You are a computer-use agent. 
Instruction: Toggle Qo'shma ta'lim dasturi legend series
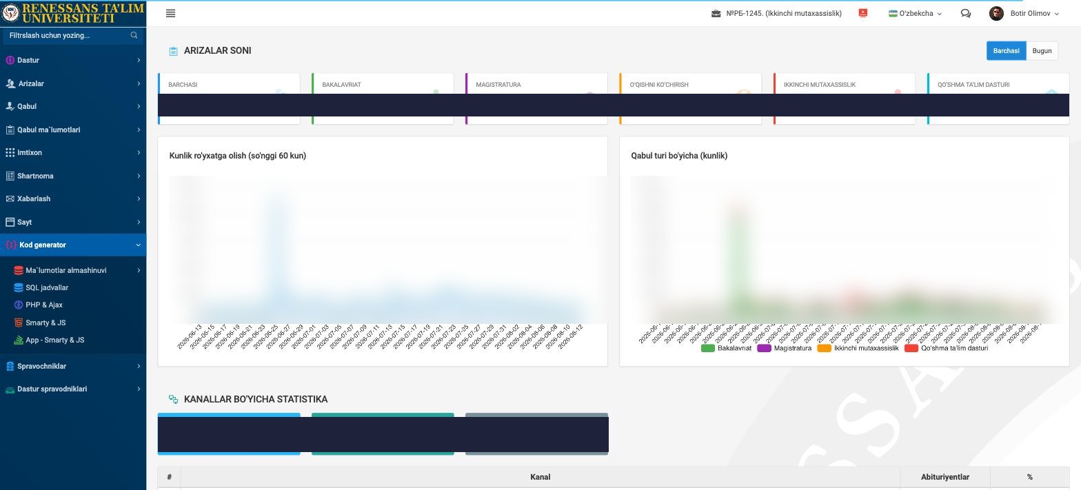(x=946, y=348)
